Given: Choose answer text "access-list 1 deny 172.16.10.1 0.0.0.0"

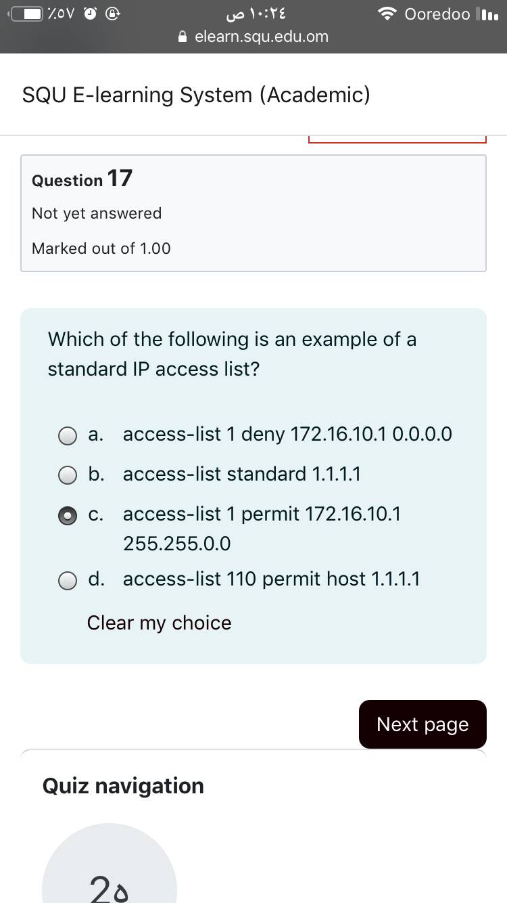Looking at the screenshot, I should tap(287, 434).
